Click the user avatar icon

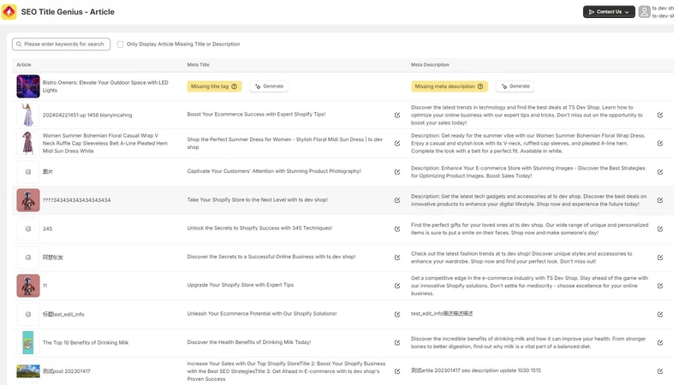click(x=644, y=12)
